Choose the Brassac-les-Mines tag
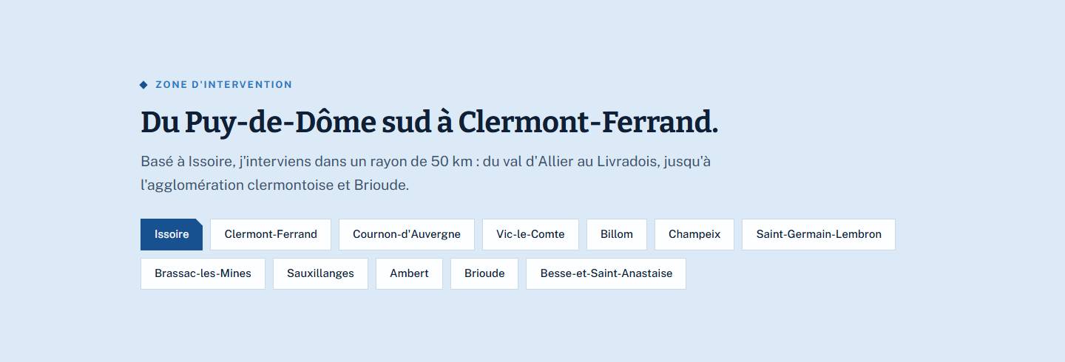 203,273
